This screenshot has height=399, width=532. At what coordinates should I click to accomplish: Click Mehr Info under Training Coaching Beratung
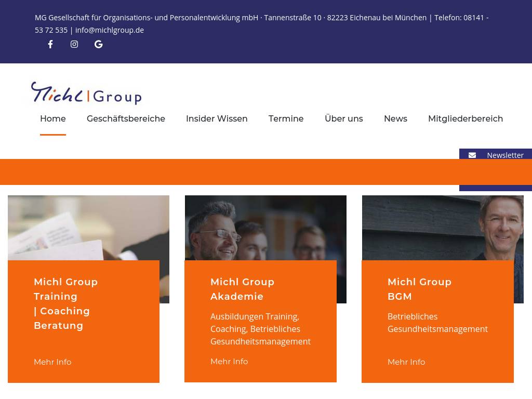click(x=52, y=362)
